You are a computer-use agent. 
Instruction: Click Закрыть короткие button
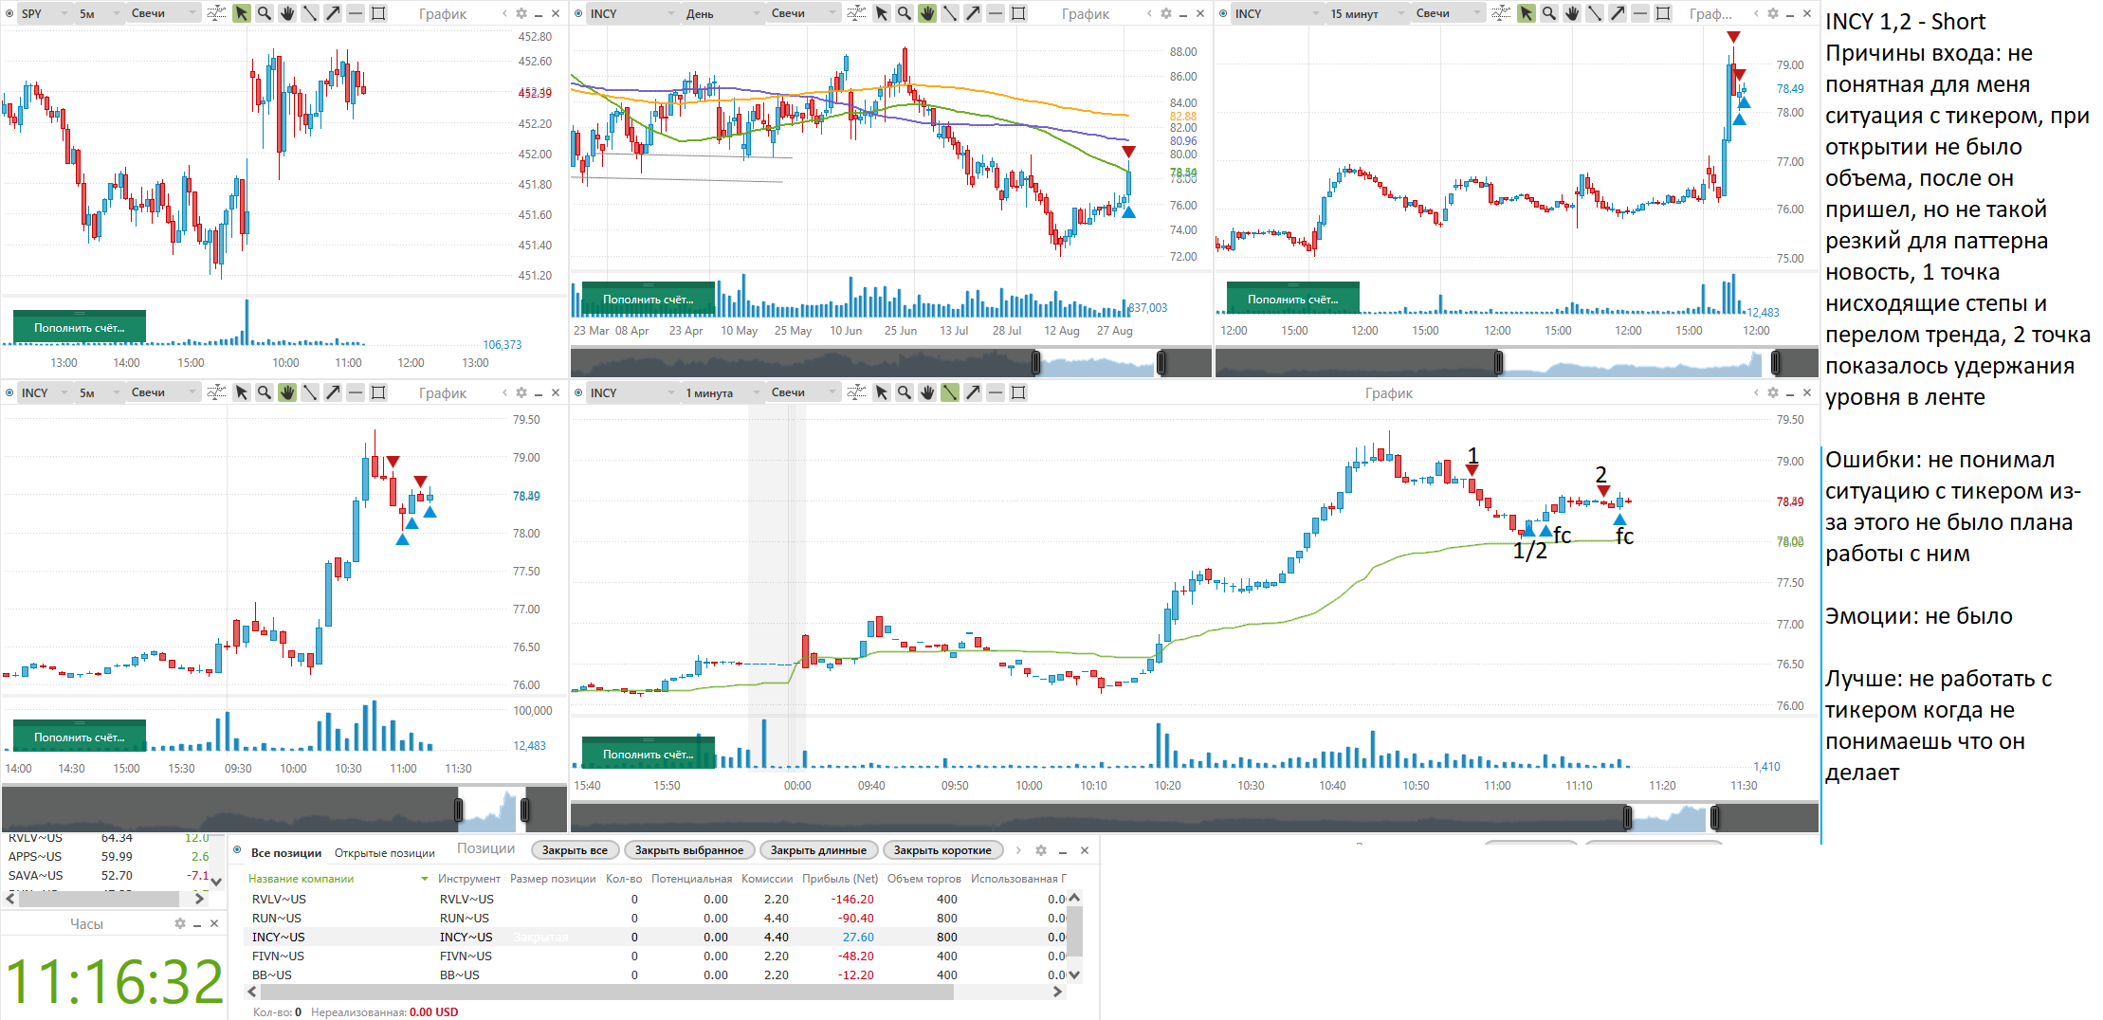[x=942, y=850]
